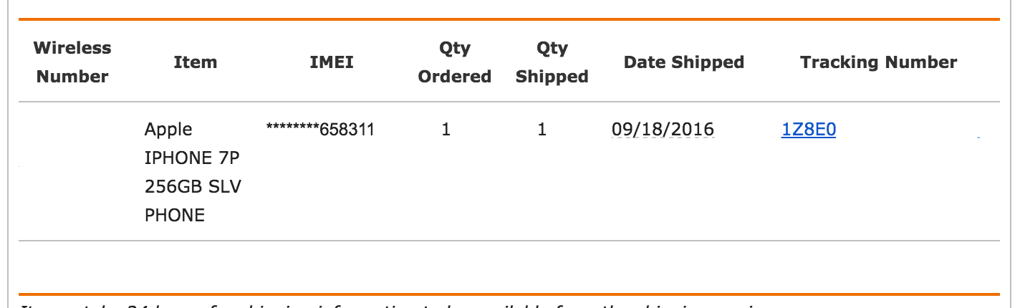Click the Qty Ordered column header

(455, 62)
